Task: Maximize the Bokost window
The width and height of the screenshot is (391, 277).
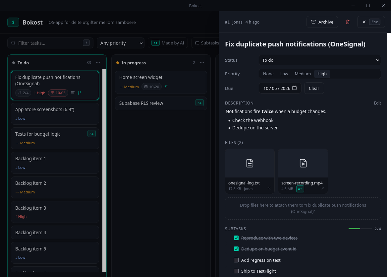Action: click(x=368, y=6)
